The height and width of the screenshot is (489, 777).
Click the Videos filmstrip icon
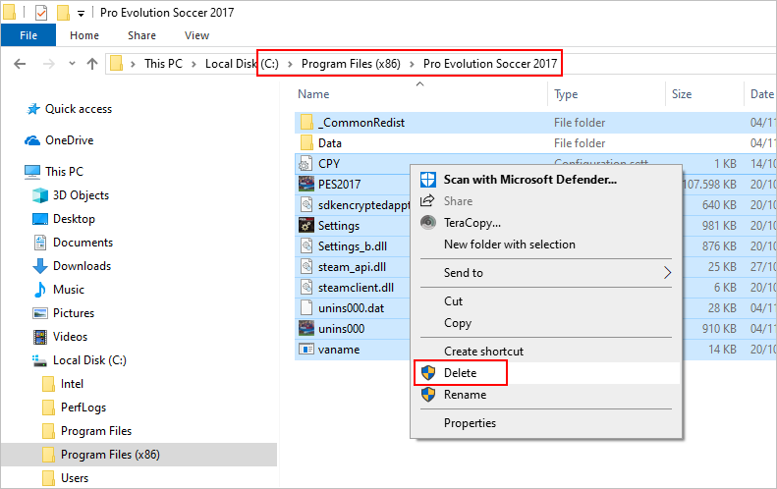point(40,337)
